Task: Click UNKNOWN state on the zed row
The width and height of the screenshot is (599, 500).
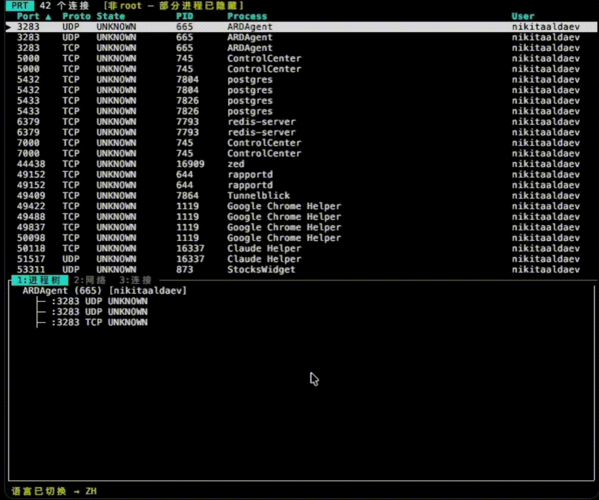Action: coord(116,164)
